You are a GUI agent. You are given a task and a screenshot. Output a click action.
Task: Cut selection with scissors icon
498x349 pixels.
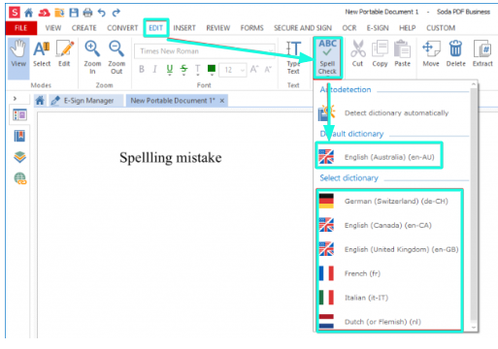click(x=357, y=53)
